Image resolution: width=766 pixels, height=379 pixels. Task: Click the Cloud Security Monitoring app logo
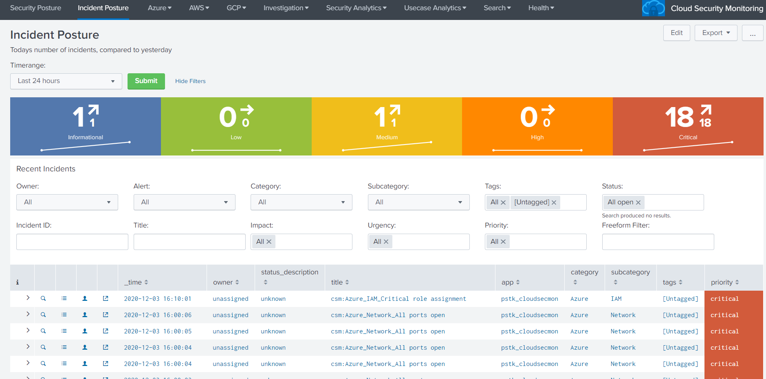pos(653,8)
